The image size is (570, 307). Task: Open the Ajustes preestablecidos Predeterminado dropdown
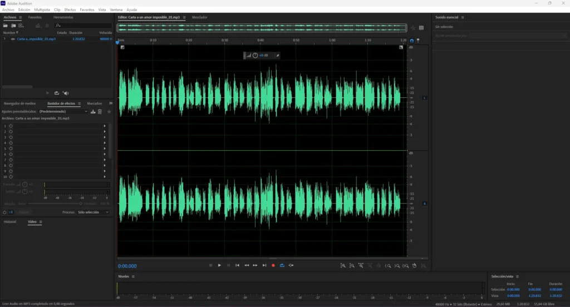click(x=63, y=112)
